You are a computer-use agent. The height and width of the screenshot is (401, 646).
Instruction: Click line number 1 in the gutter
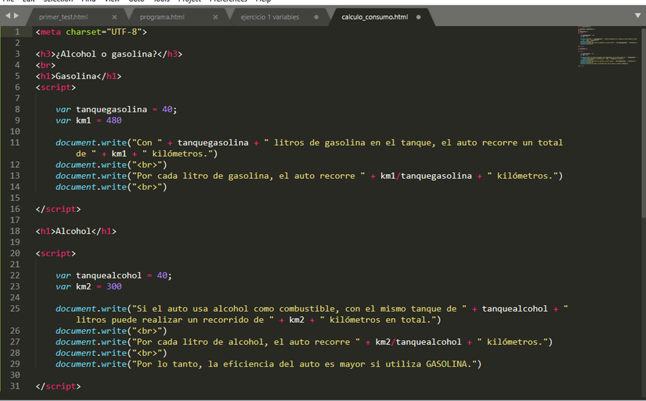point(17,32)
